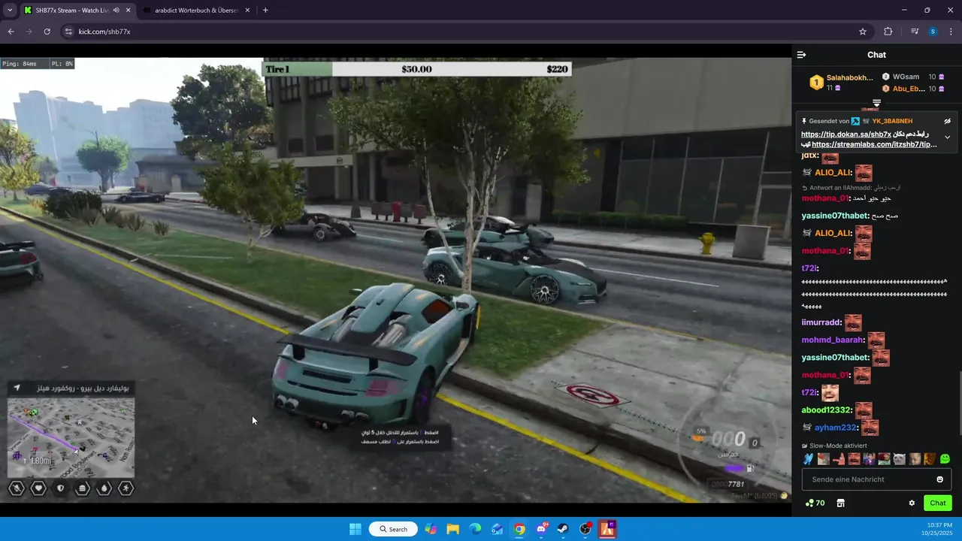Open the username jatx in chat
962x541 pixels.
click(x=809, y=156)
